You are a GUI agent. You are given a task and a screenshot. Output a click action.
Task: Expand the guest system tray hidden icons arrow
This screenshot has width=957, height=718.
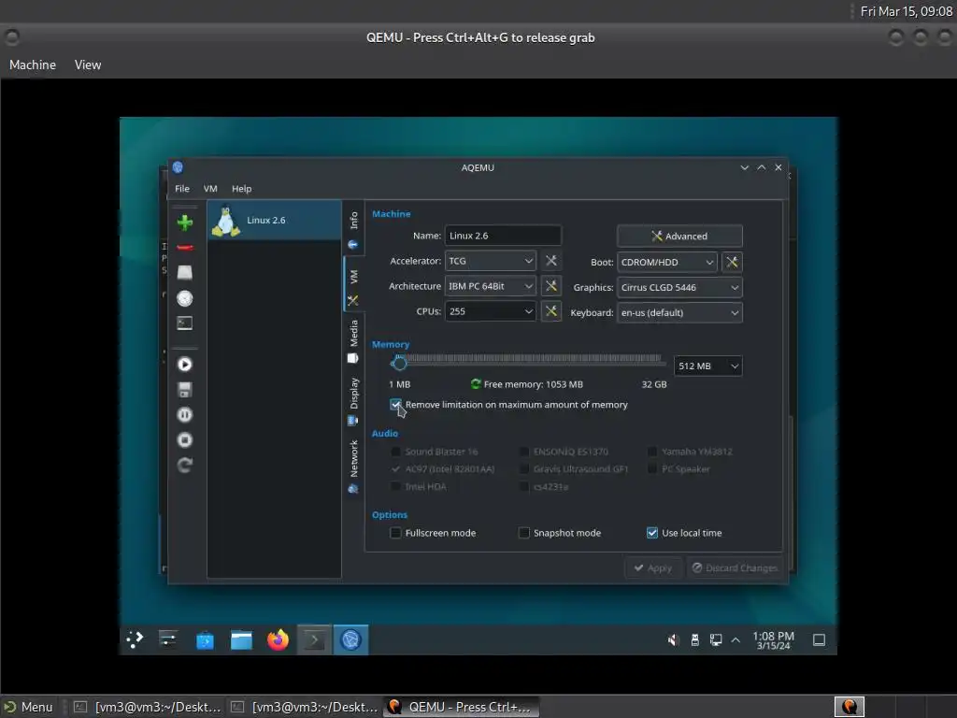(x=736, y=639)
